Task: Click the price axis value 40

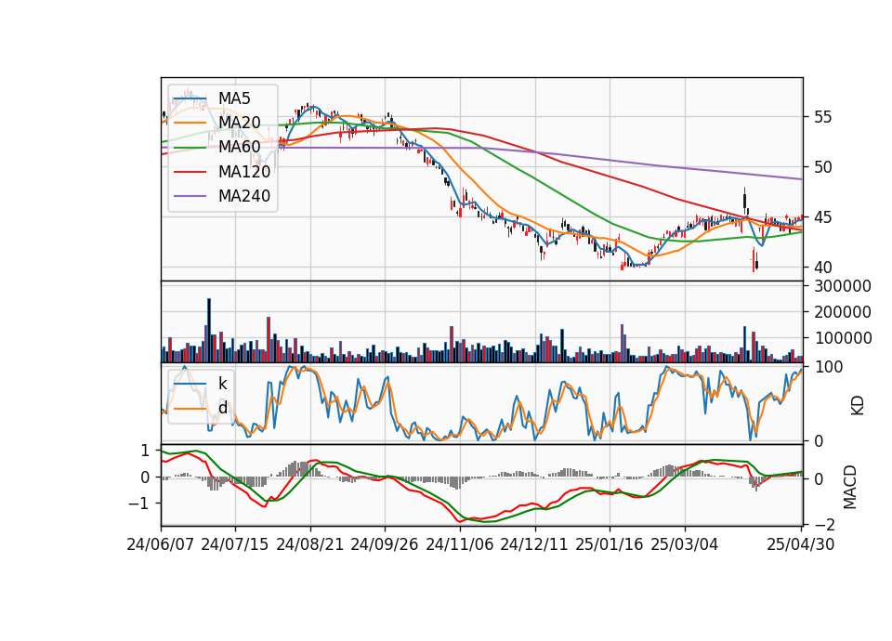Action: tap(822, 268)
